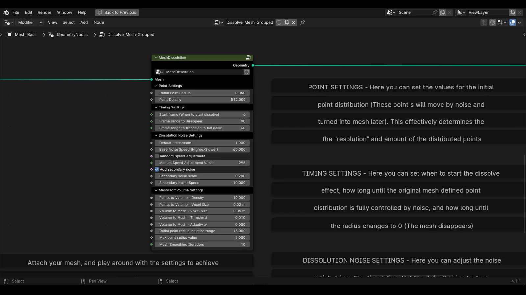The height and width of the screenshot is (295, 526).
Task: Open the Blender icon menu
Action: click(x=6, y=12)
